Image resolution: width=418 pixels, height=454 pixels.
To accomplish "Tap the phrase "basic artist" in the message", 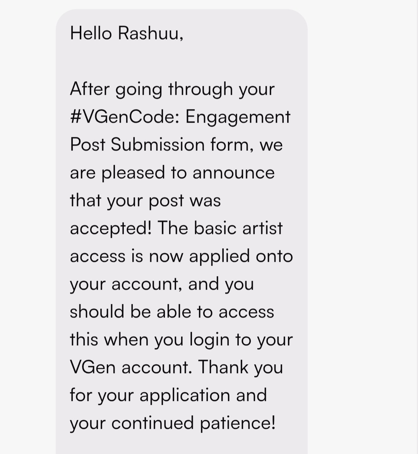I will pos(238,228).
